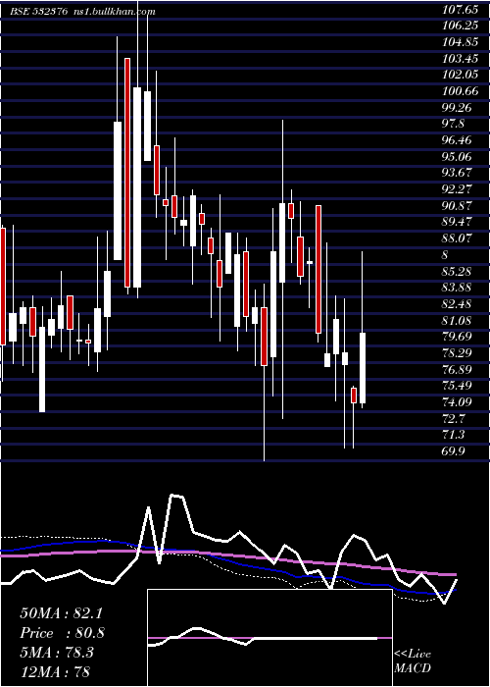The width and height of the screenshot is (490, 687).
Task: Click the 78.29 price axis label
Action: click(457, 352)
